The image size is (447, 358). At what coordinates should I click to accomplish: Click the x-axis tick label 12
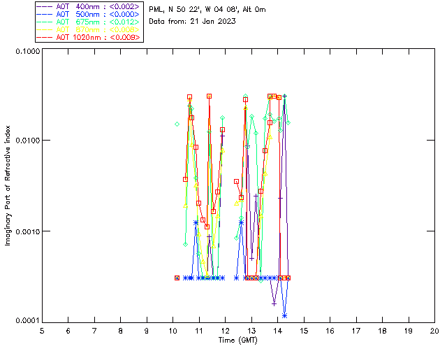click(225, 331)
